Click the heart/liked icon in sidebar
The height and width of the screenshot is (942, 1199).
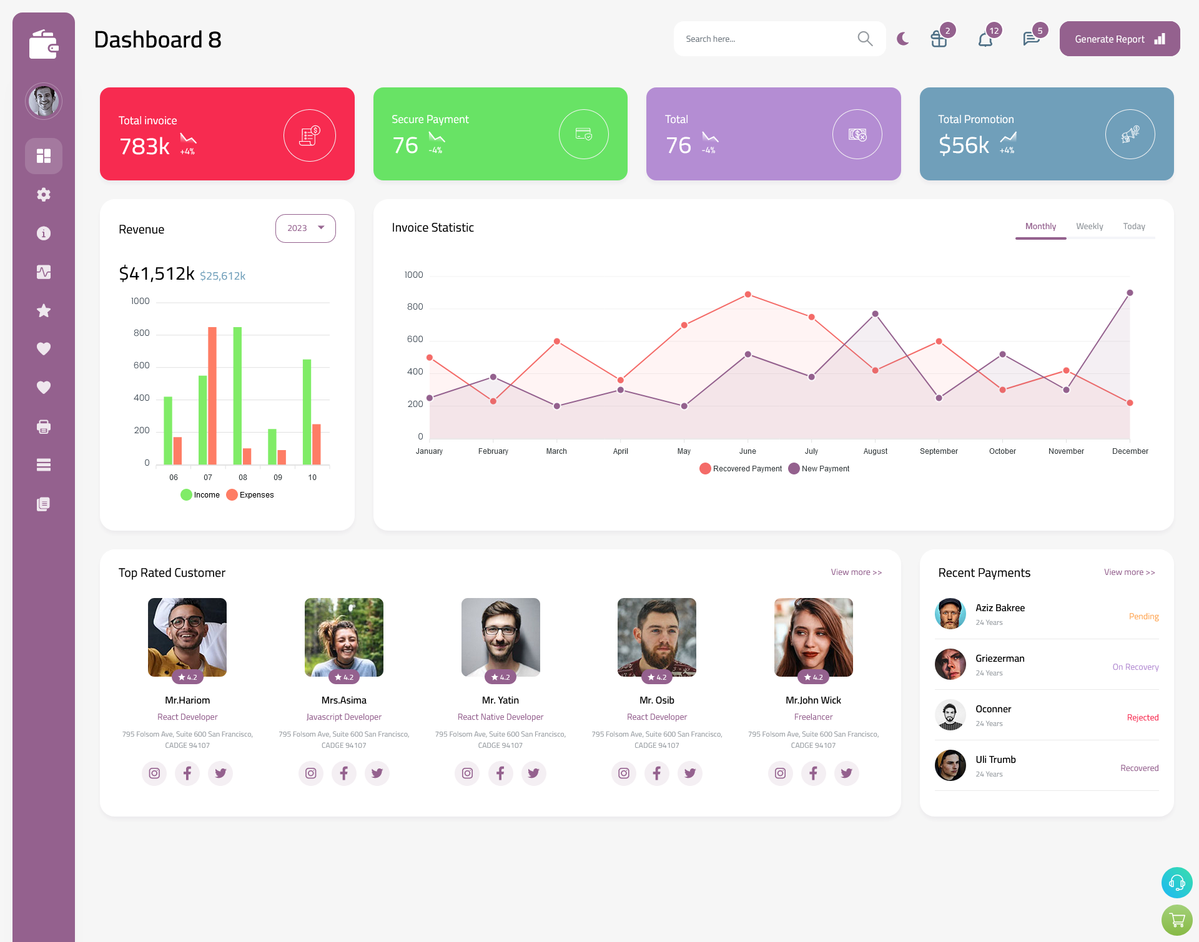43,348
